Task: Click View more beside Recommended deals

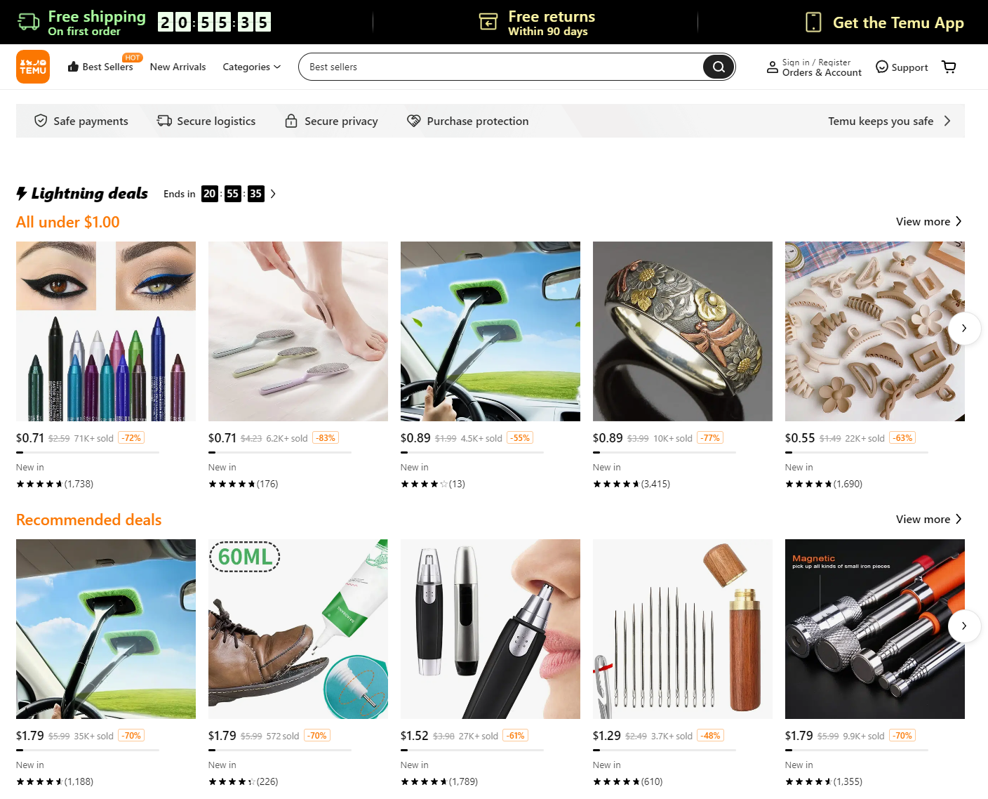Action: (929, 519)
